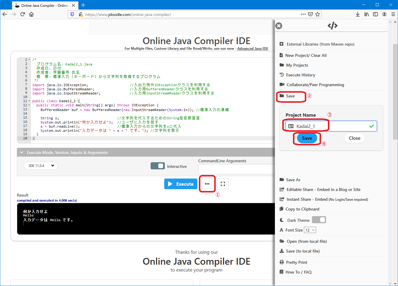
Task: Open the Firefox hamburger menu
Action: (393, 14)
